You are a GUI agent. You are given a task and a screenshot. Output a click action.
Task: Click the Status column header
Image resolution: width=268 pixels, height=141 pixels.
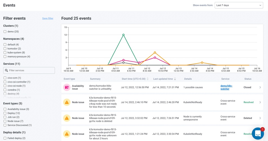coord(248,79)
